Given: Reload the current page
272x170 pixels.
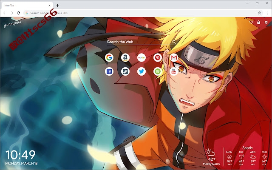Looking at the screenshot, I should click(18, 13).
